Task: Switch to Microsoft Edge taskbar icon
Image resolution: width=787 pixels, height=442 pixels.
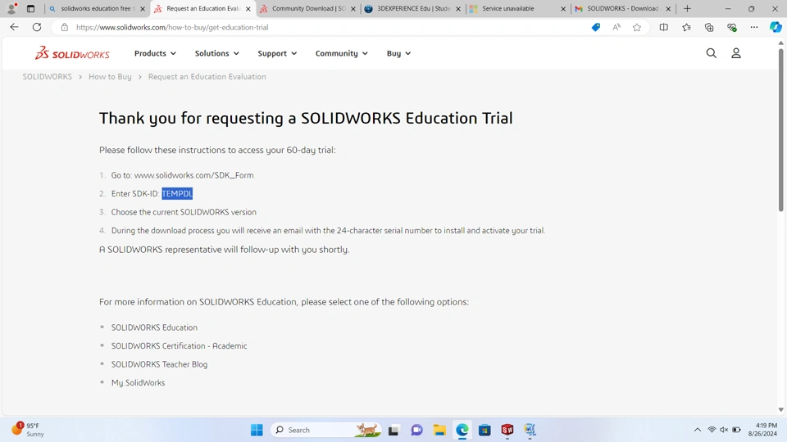Action: click(462, 430)
